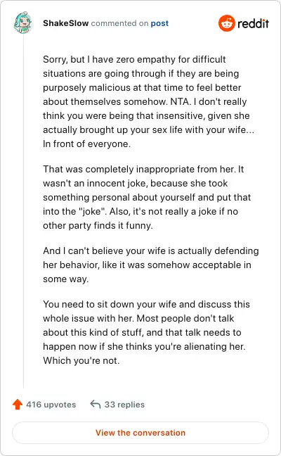The image size is (281, 456).
Task: Upvote using the orange arrow icon
Action: 18,404
